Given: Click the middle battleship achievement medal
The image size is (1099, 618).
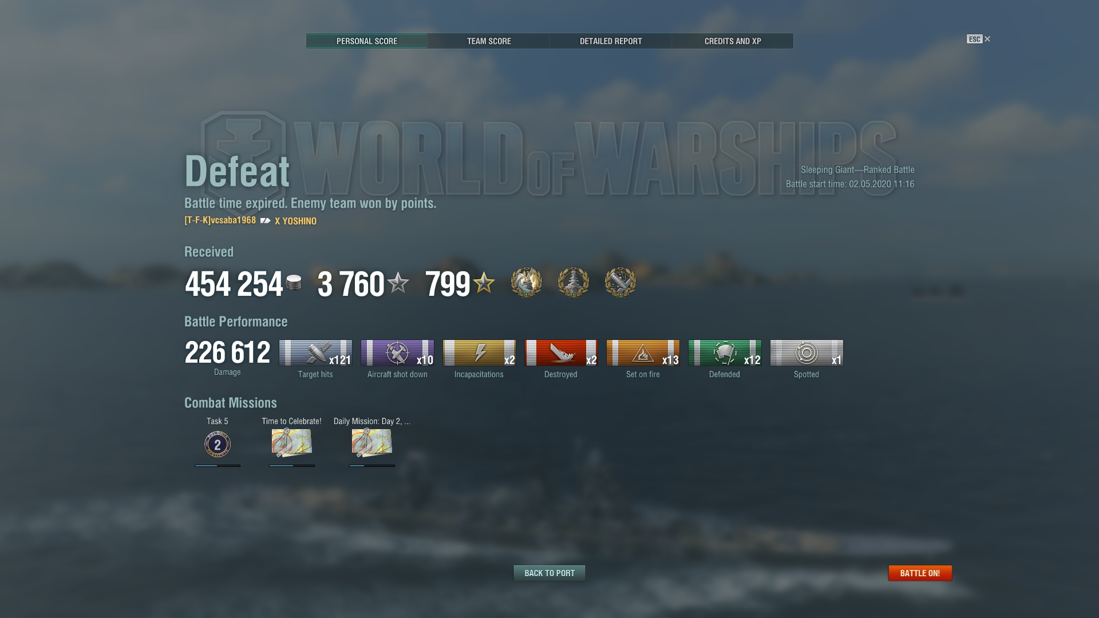Looking at the screenshot, I should [574, 283].
